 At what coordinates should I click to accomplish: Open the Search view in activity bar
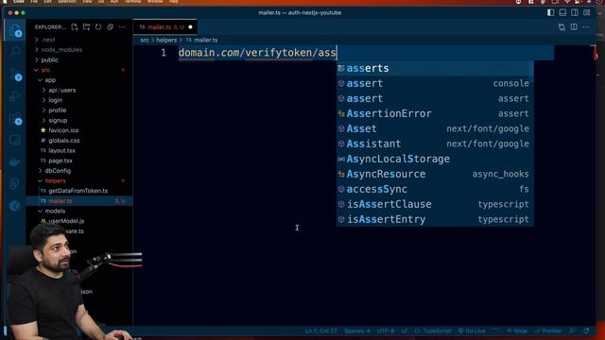coord(15,51)
